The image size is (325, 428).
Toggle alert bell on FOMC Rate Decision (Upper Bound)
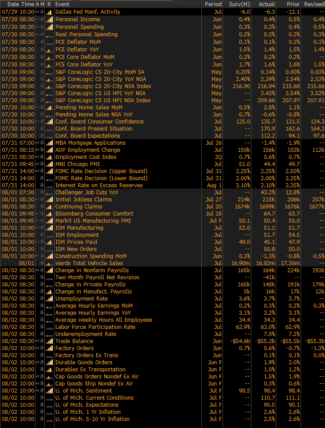(42, 171)
